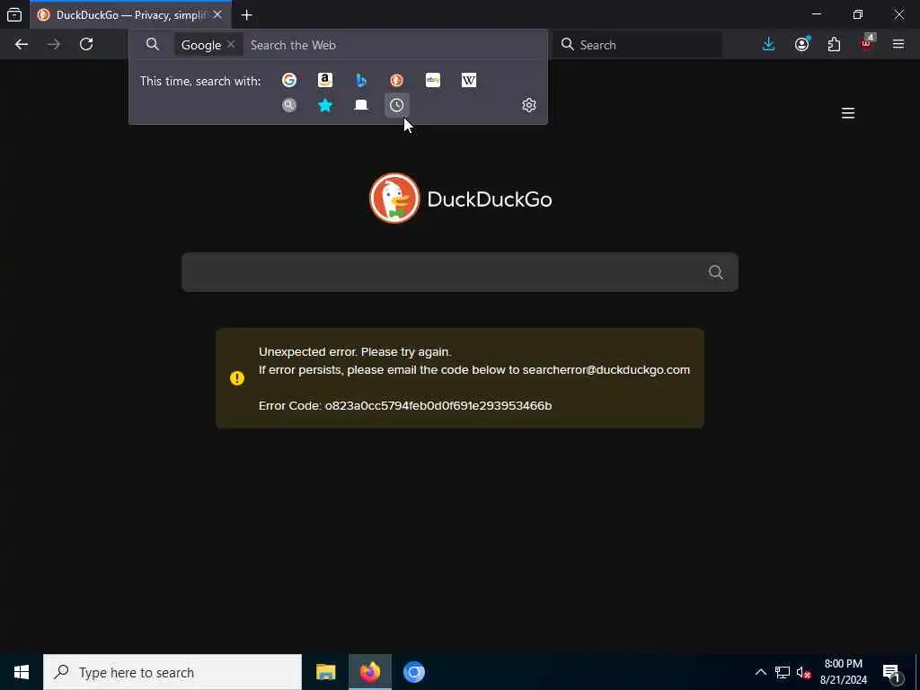Click the address bar magnifier icon
920x690 pixels.
click(153, 45)
